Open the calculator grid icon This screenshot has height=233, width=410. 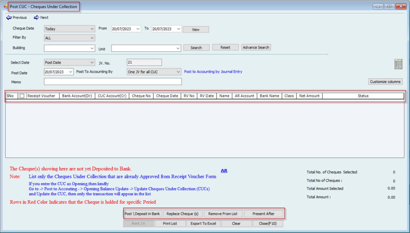(398, 64)
